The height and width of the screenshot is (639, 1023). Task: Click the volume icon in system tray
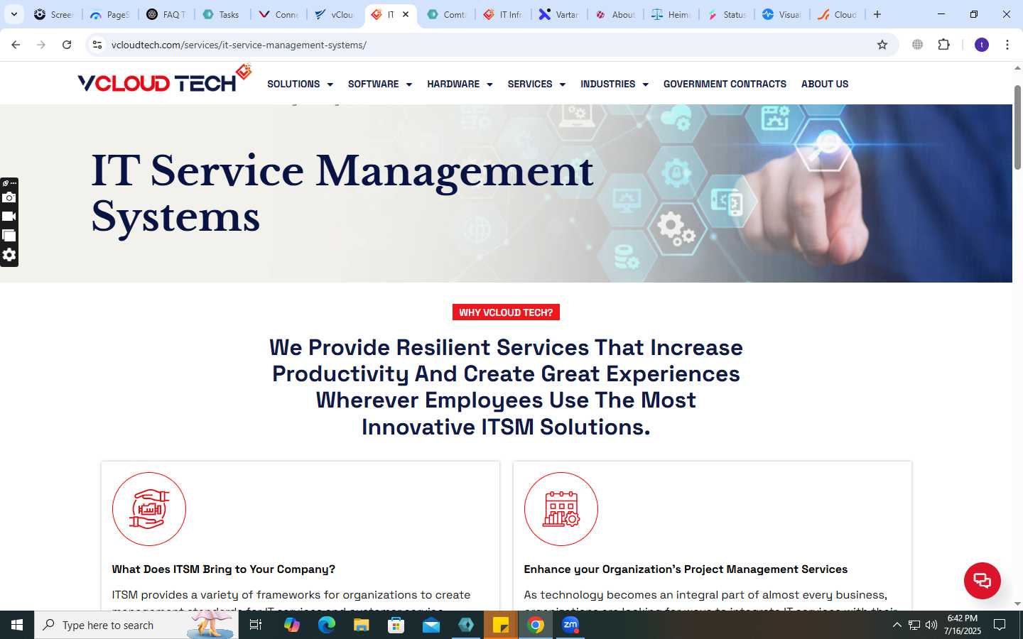pyautogui.click(x=931, y=625)
